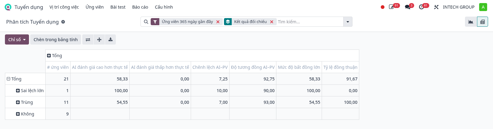Download the pivot table as xlsx
This screenshot has width=493, height=129.
click(x=110, y=40)
